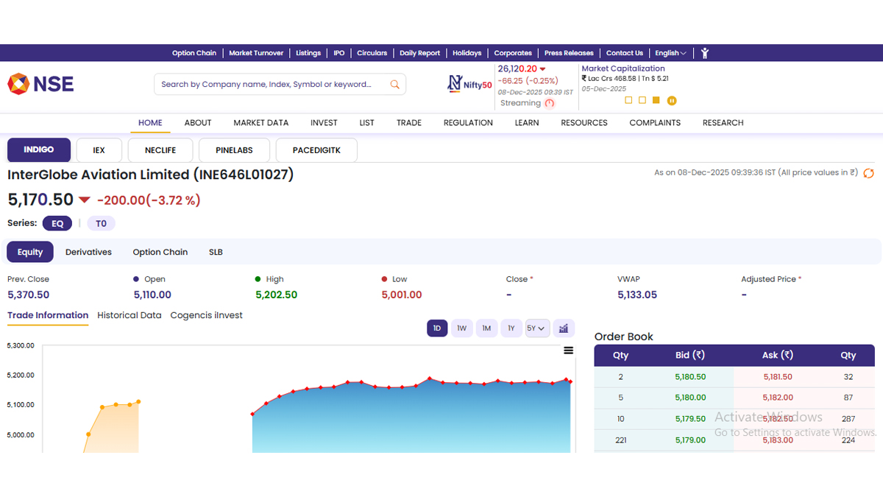Switch to the Derivatives tab
Screen dimensions: 883x497
pos(88,252)
